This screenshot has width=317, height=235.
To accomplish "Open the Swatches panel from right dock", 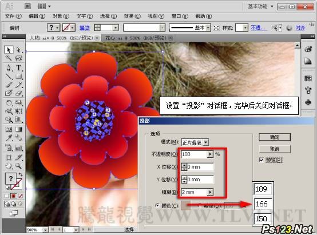I will [308, 78].
